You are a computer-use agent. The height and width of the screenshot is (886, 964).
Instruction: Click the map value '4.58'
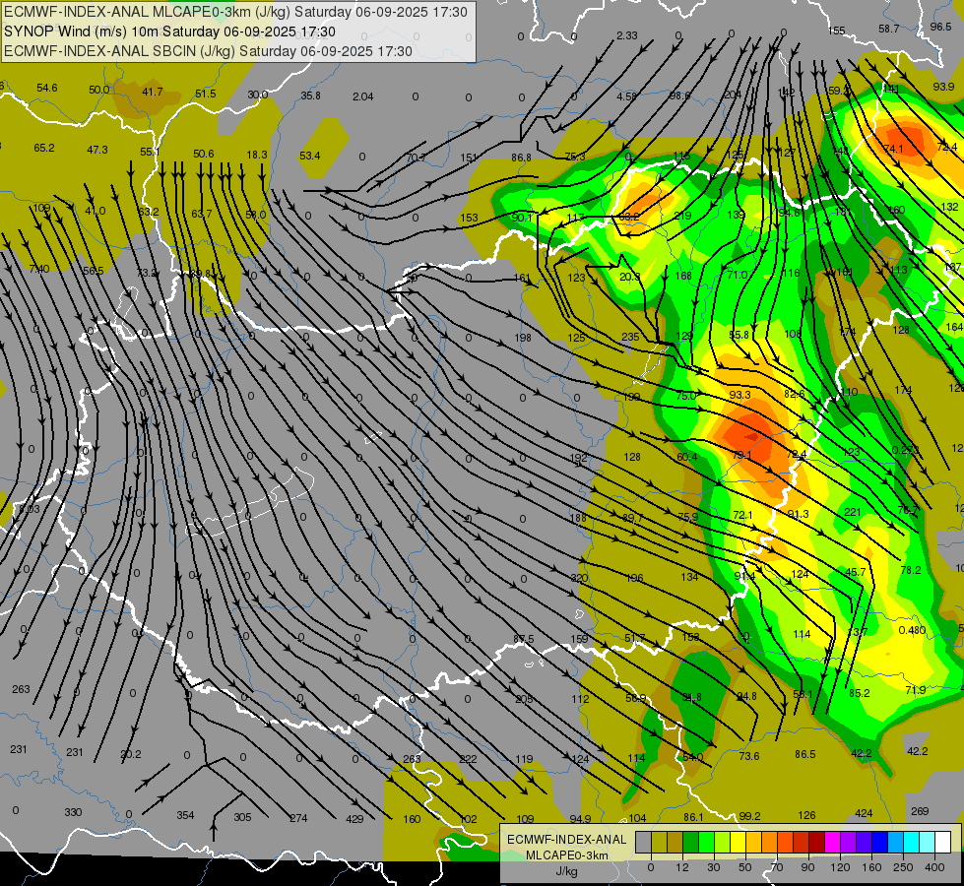(x=626, y=96)
